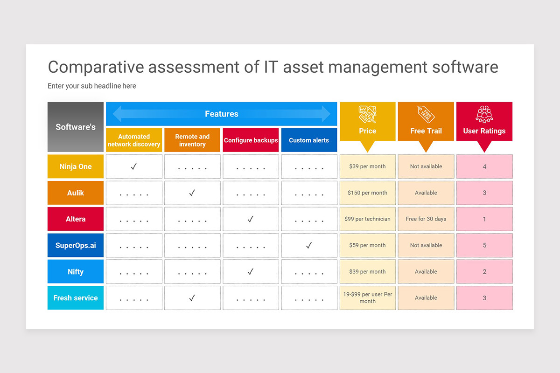560x373 pixels.
Task: Click SuperOps.ai 'Not available' free trial cell
Action: click(x=426, y=245)
